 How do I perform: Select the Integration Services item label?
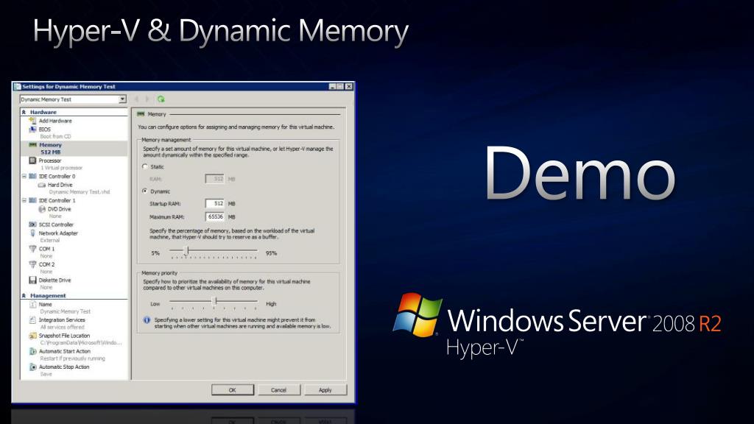pyautogui.click(x=62, y=319)
